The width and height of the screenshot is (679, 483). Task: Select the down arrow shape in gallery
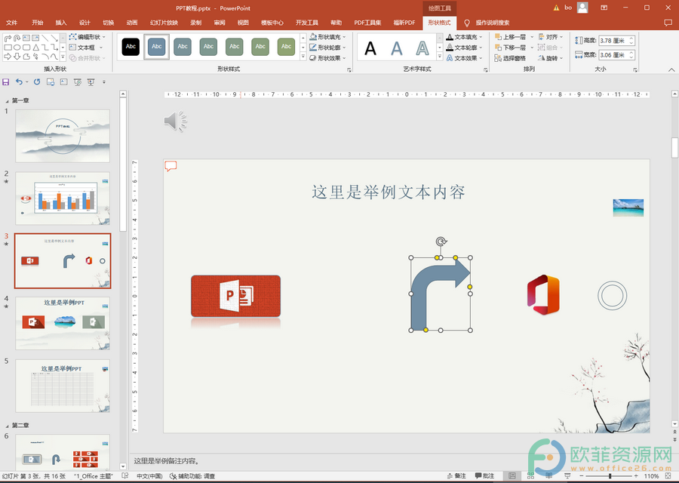tap(17, 57)
